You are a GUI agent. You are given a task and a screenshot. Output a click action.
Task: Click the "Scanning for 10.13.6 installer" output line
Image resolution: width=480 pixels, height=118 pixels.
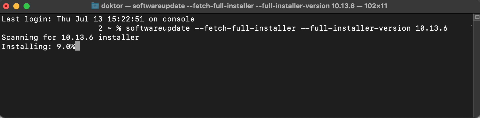[x=71, y=37]
